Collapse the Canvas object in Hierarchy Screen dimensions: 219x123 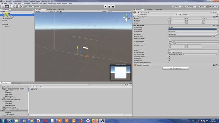(x=2, y=24)
